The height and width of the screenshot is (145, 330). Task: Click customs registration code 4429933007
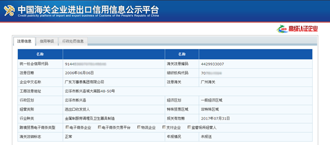click(x=213, y=64)
